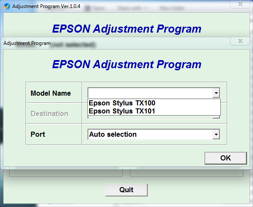Confirm with the OK button
Screen dimensions: 253x207
225,158
